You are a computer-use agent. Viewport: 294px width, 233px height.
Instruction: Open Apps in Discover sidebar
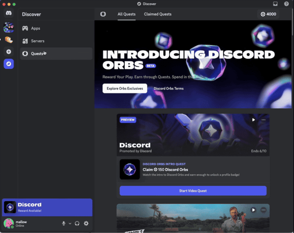pyautogui.click(x=56, y=28)
